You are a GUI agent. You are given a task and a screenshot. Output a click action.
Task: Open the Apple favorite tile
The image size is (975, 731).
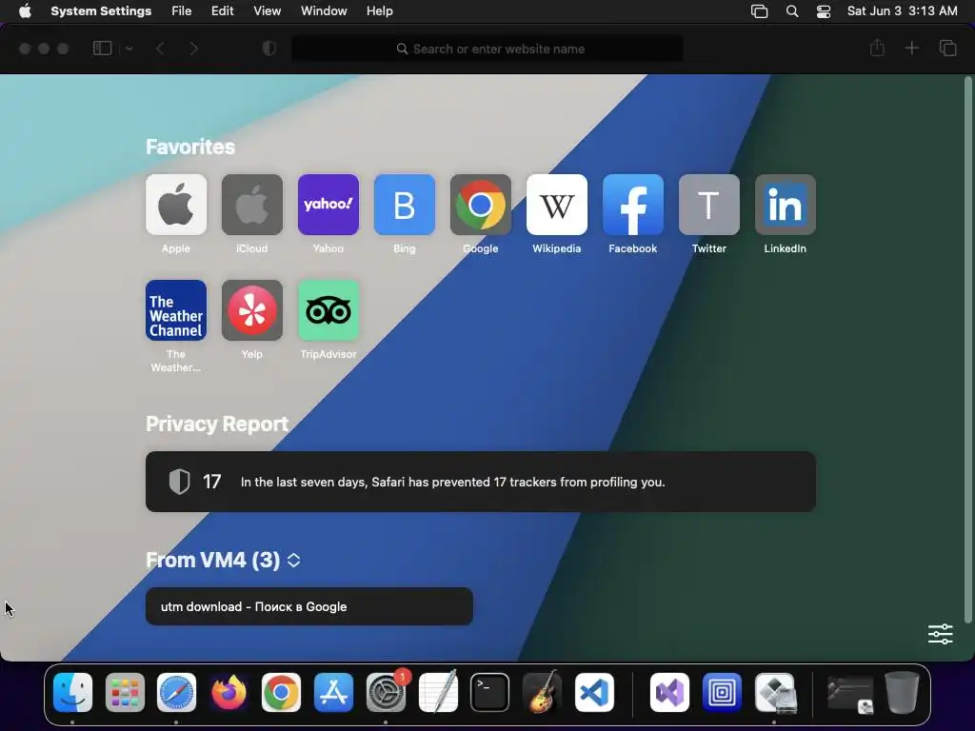point(176,205)
